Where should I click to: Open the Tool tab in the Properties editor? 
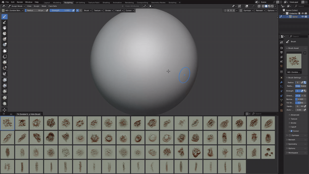tap(282, 42)
